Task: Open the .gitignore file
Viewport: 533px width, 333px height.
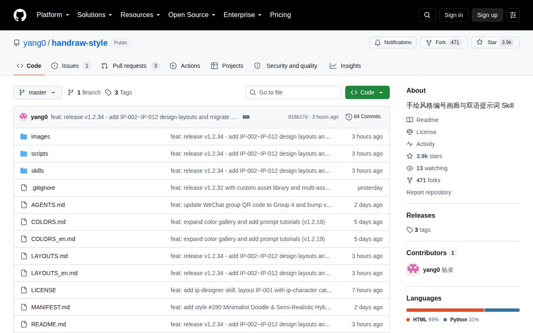Action: pyautogui.click(x=43, y=188)
